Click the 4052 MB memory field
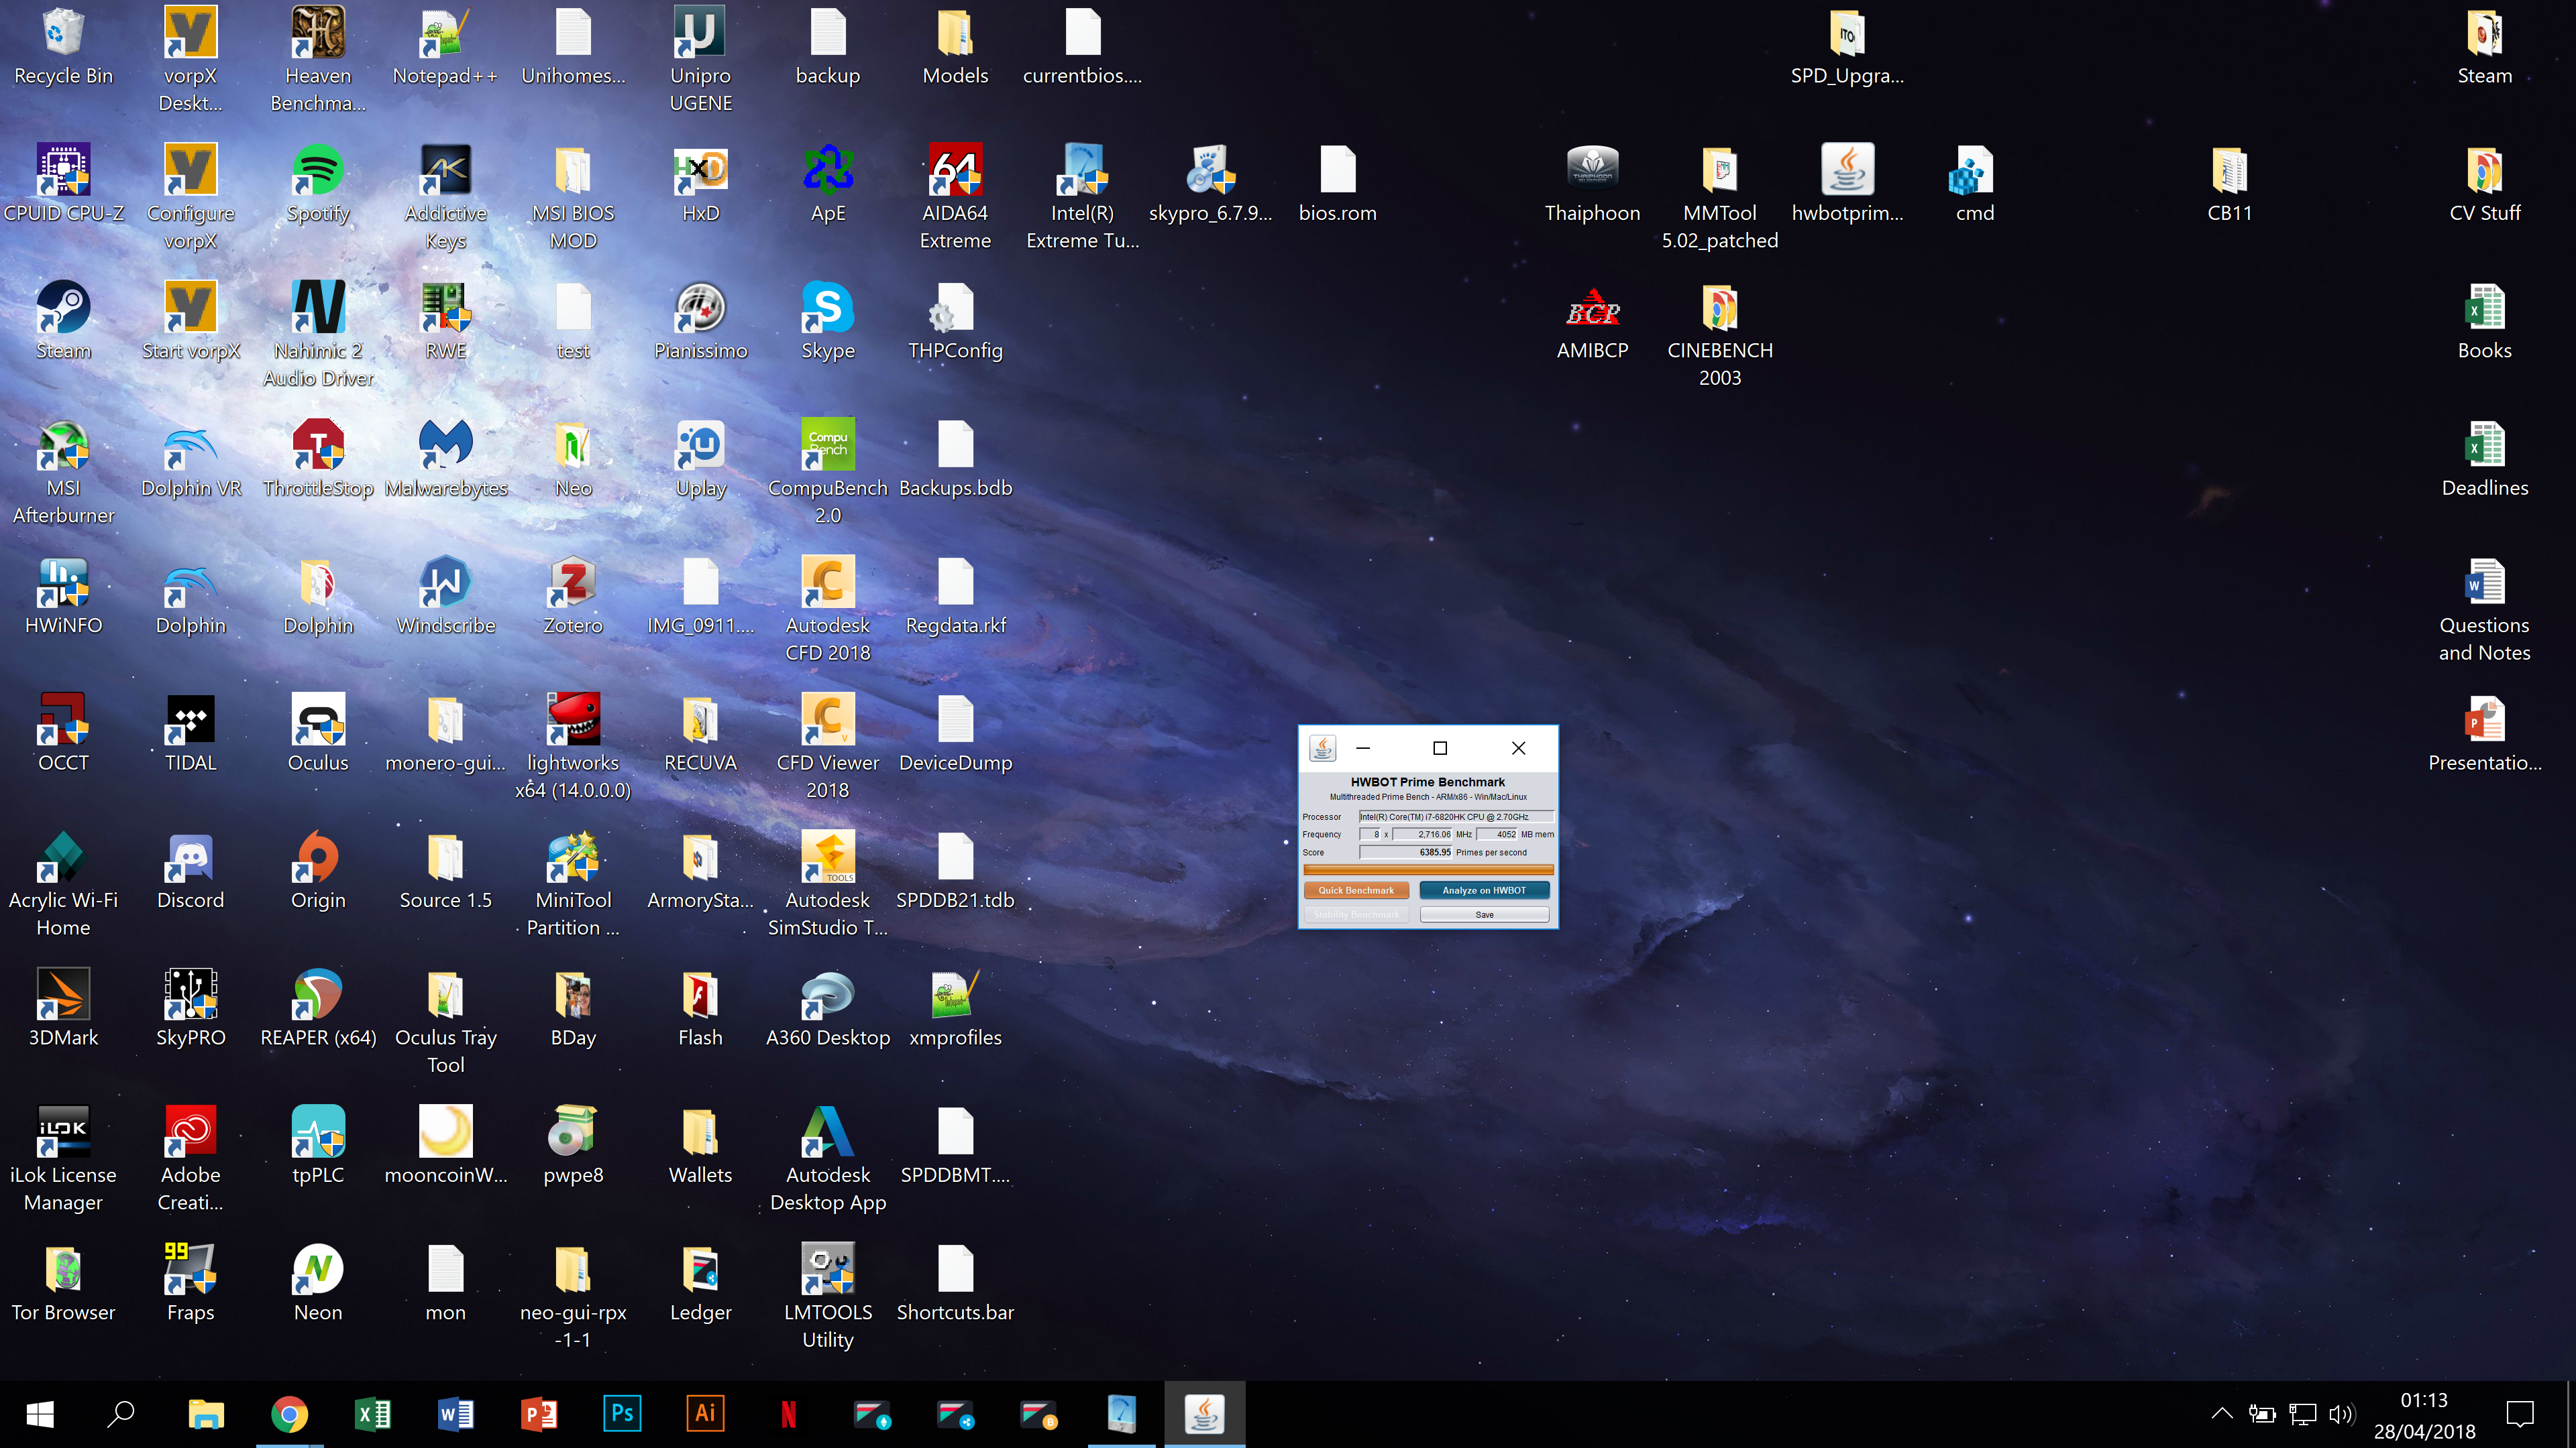The height and width of the screenshot is (1448, 2576). (1497, 835)
